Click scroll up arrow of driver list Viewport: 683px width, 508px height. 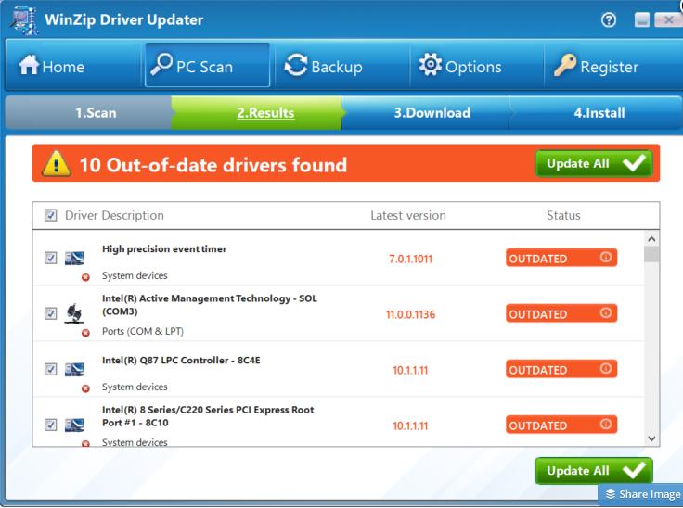(x=651, y=239)
